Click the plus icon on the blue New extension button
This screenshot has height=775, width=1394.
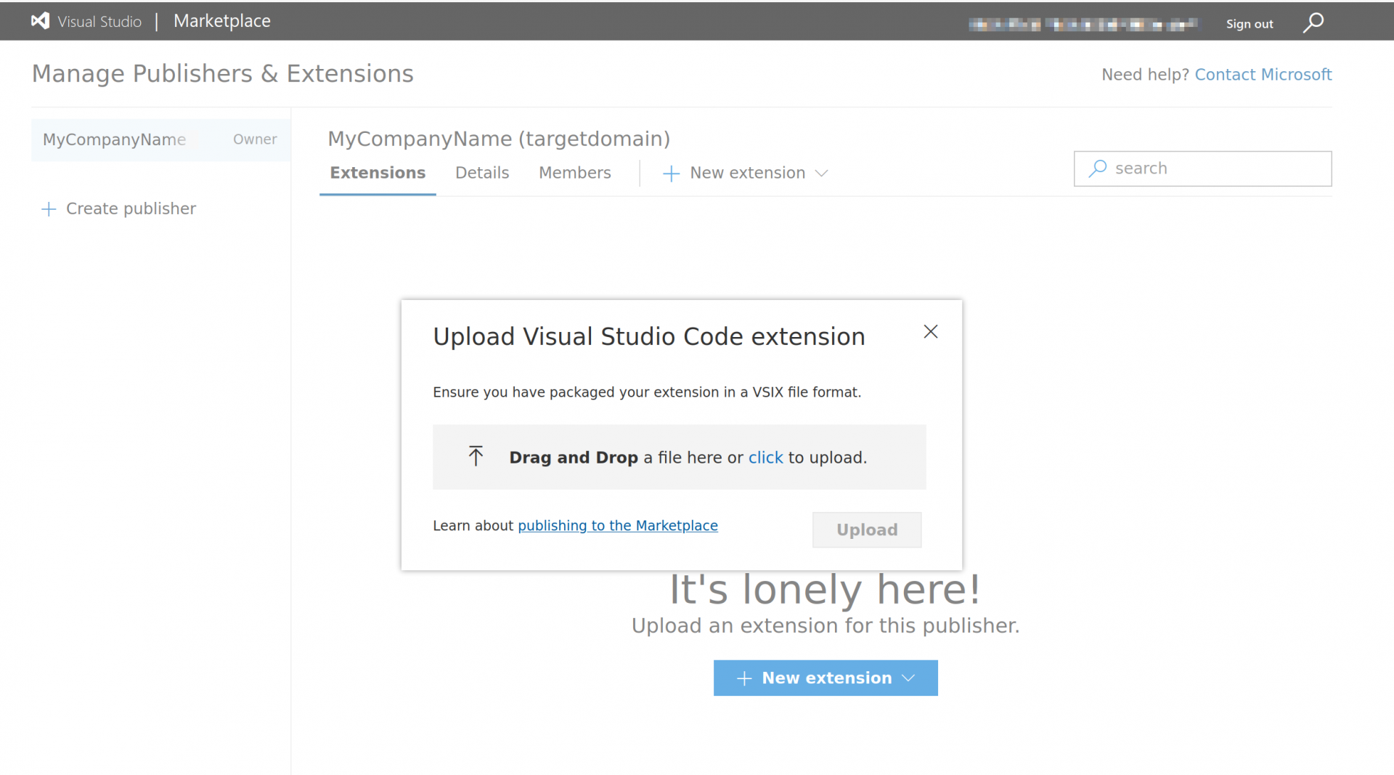pyautogui.click(x=743, y=678)
